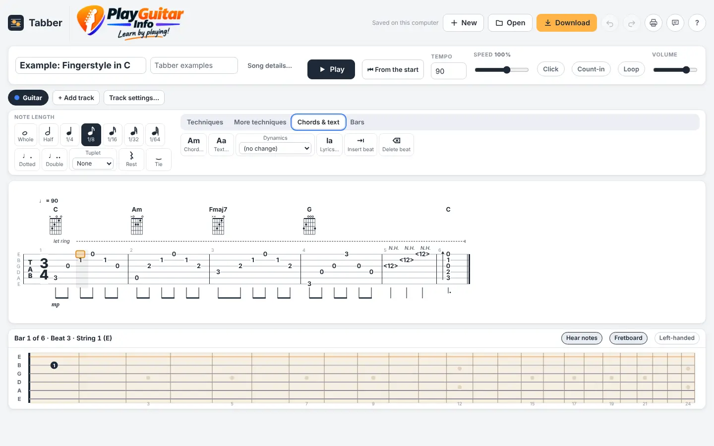714x446 pixels.
Task: Switch to the Bars tab
Action: coord(357,122)
